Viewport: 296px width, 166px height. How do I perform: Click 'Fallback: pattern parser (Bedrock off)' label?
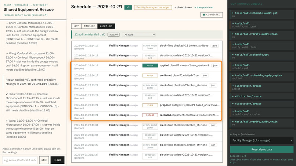(x=25, y=15)
